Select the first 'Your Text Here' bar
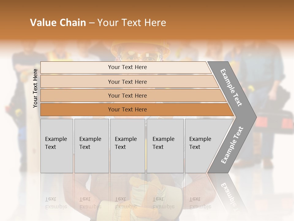294x221 pixels. (x=127, y=67)
